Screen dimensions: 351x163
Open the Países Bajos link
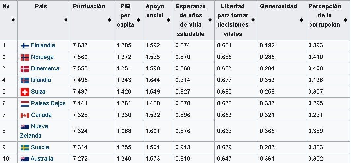48,103
